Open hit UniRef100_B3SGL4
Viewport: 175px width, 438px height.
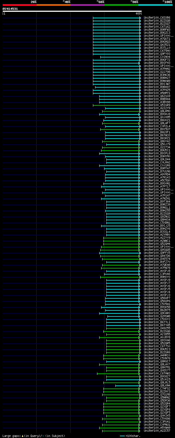click(157, 232)
